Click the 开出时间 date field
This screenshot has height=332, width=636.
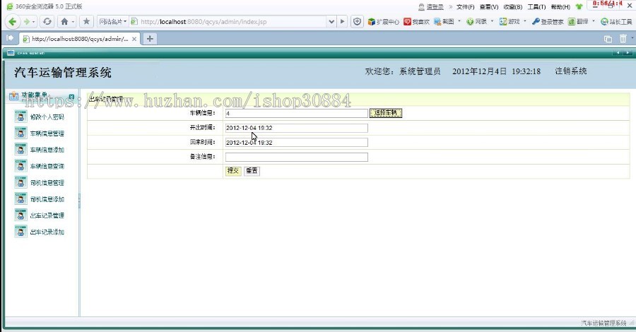pyautogui.click(x=297, y=128)
